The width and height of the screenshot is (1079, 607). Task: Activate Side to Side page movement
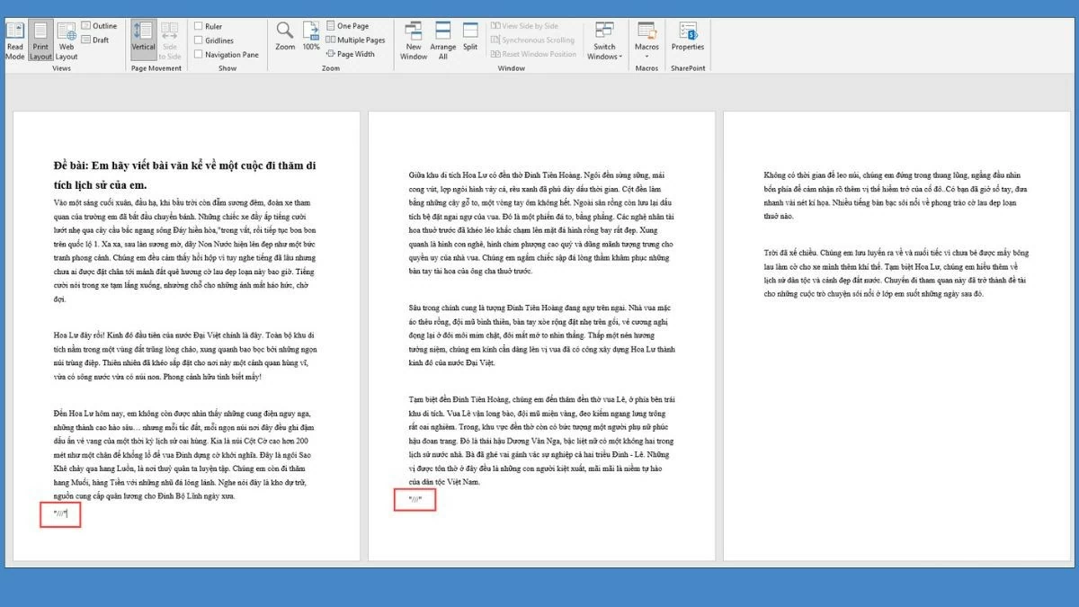tap(170, 40)
